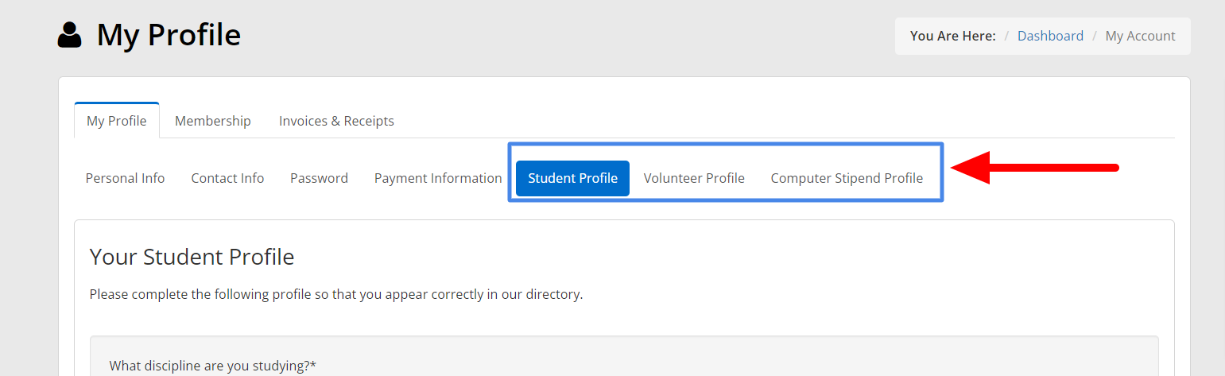
Task: Click the discipline question label
Action: (x=212, y=366)
